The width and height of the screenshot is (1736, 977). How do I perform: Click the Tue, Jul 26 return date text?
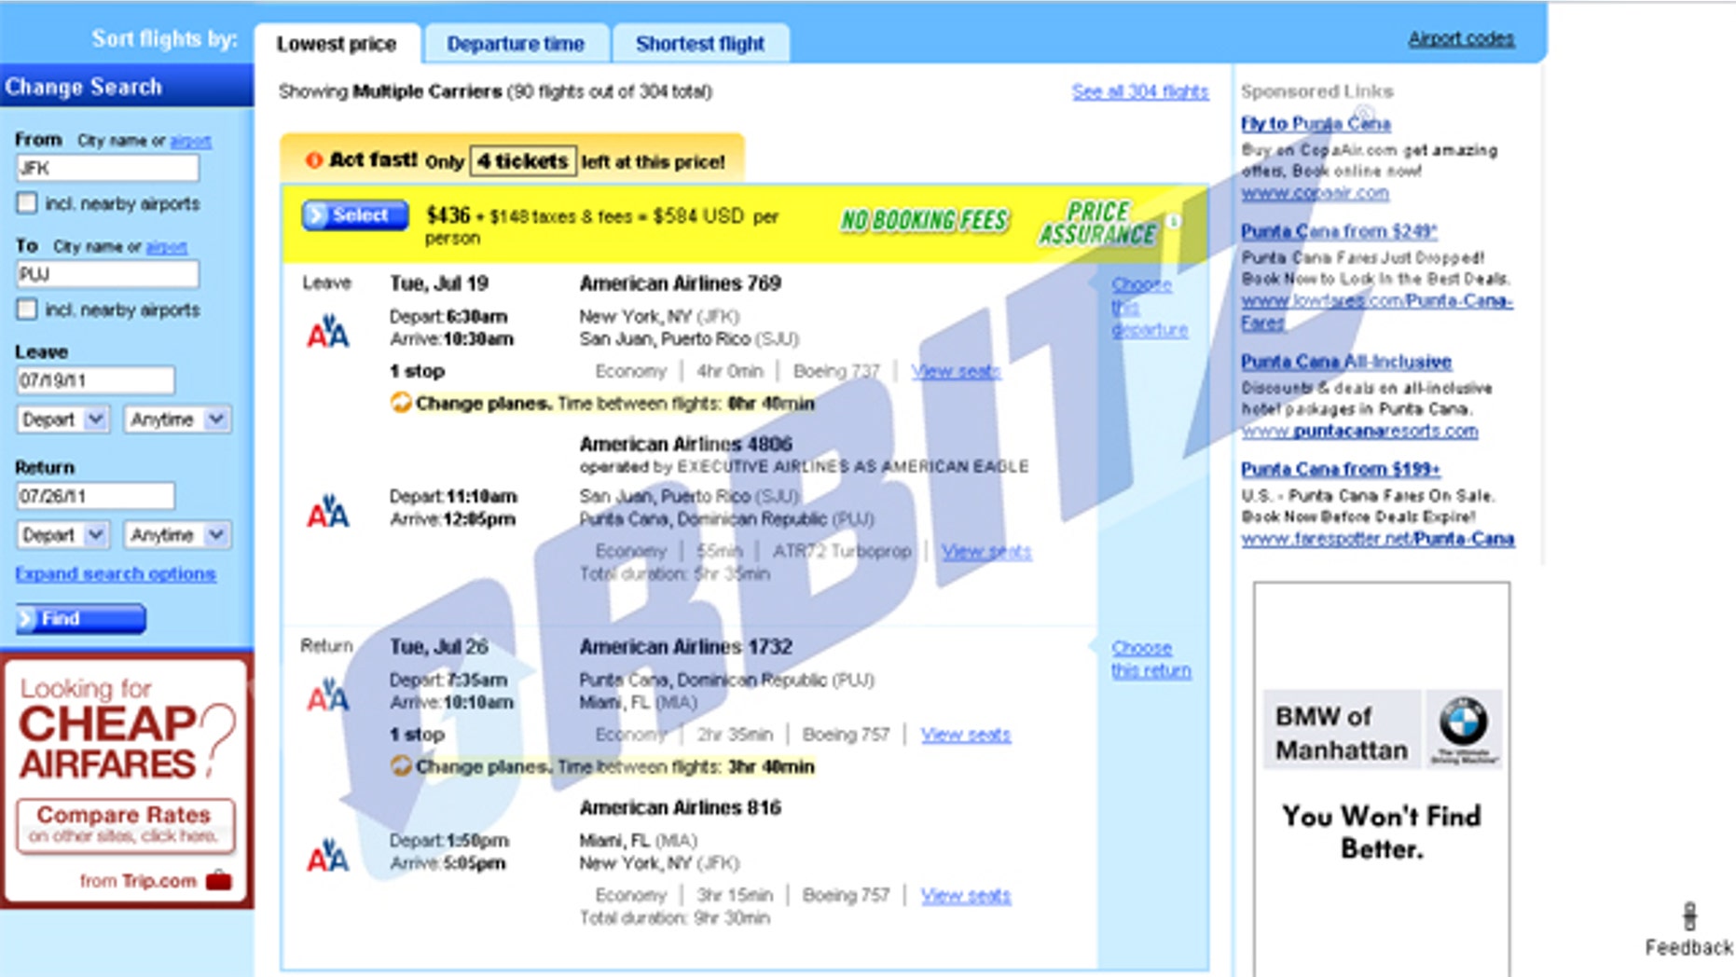pyautogui.click(x=439, y=646)
